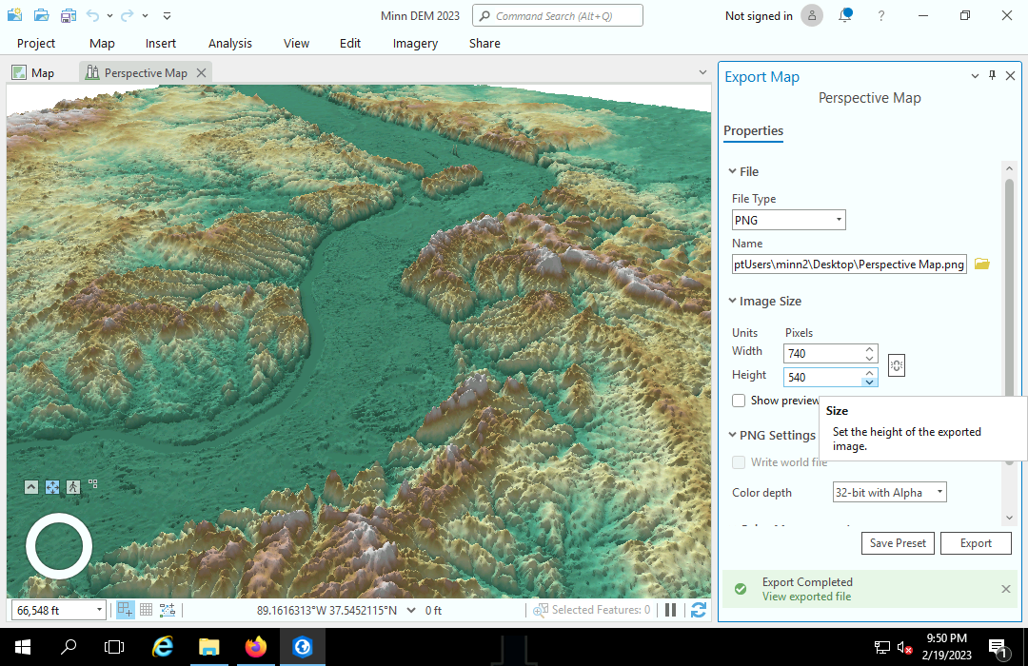Click the aspect ratio lock icon beside Width and Height
Image resolution: width=1028 pixels, height=666 pixels.
pyautogui.click(x=896, y=365)
